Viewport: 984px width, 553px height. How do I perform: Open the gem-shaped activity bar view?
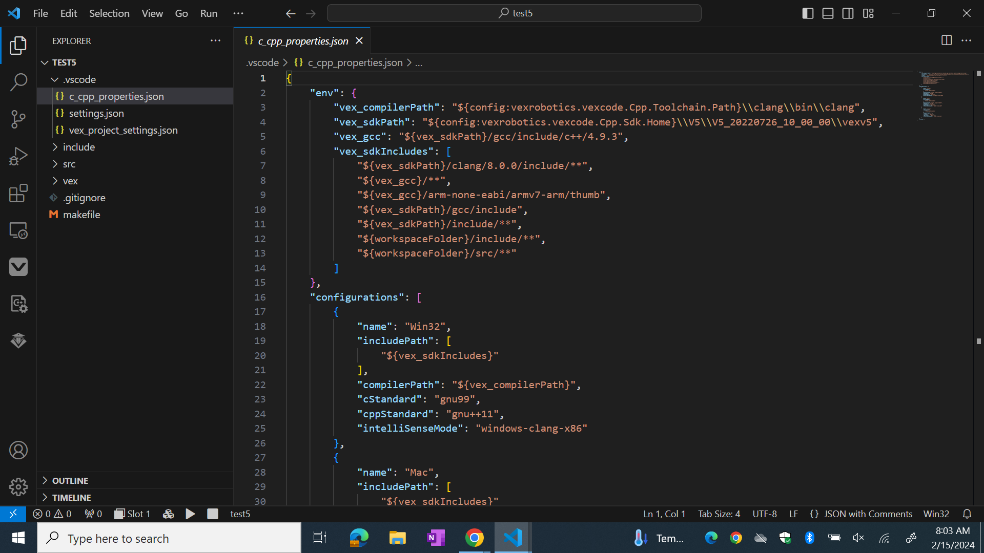point(18,341)
